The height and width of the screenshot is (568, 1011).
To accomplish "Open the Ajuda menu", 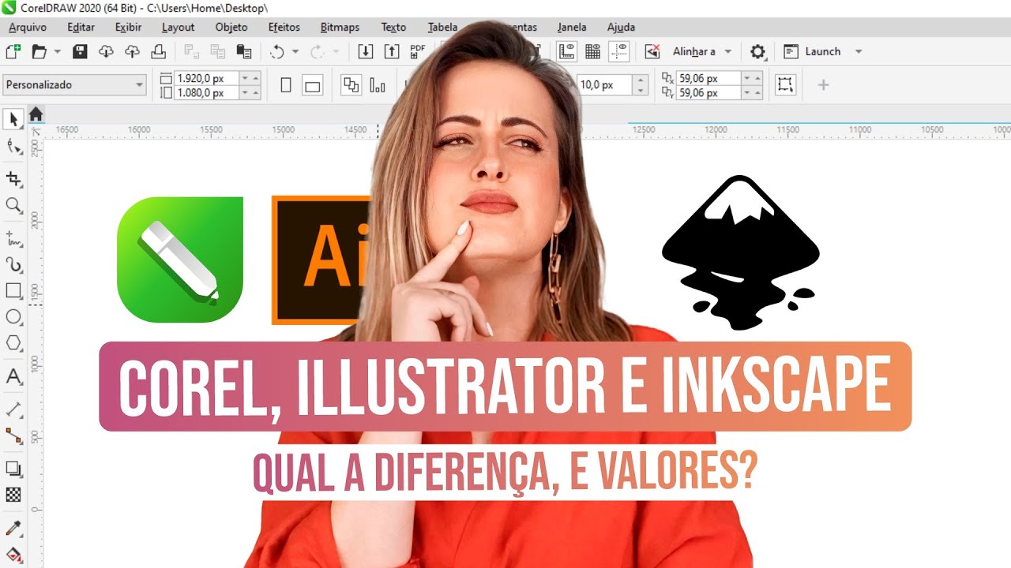I will pyautogui.click(x=622, y=27).
